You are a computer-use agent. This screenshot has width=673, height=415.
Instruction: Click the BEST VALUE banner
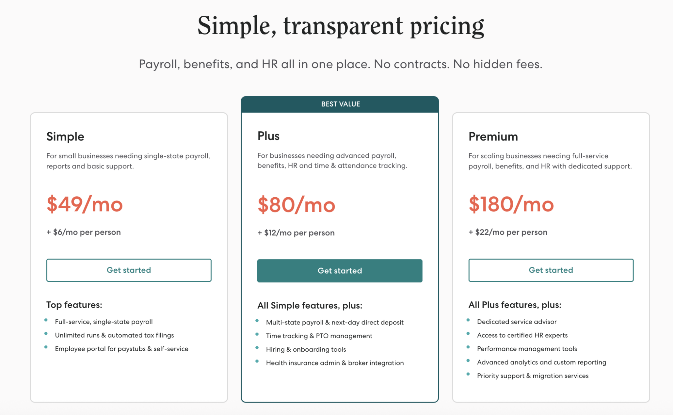coord(340,104)
